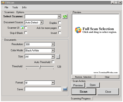The width and height of the screenshot is (123, 102).
Task: Open the Color Mode dropdown
Action: click(53, 50)
